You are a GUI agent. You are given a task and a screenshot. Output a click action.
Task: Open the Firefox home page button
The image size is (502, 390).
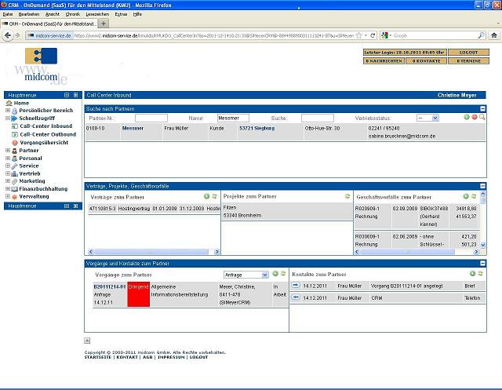pyautogui.click(x=494, y=35)
